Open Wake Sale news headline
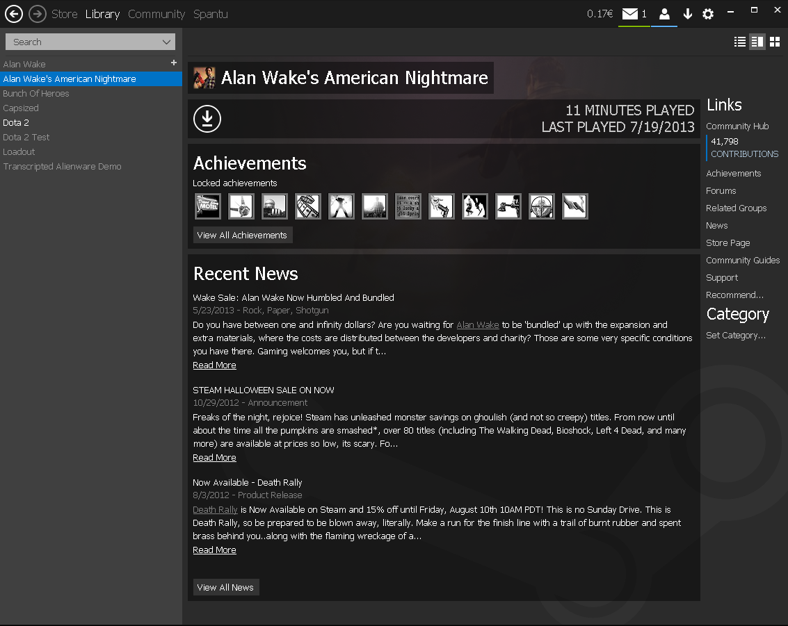Viewport: 788px width, 626px height. (294, 297)
